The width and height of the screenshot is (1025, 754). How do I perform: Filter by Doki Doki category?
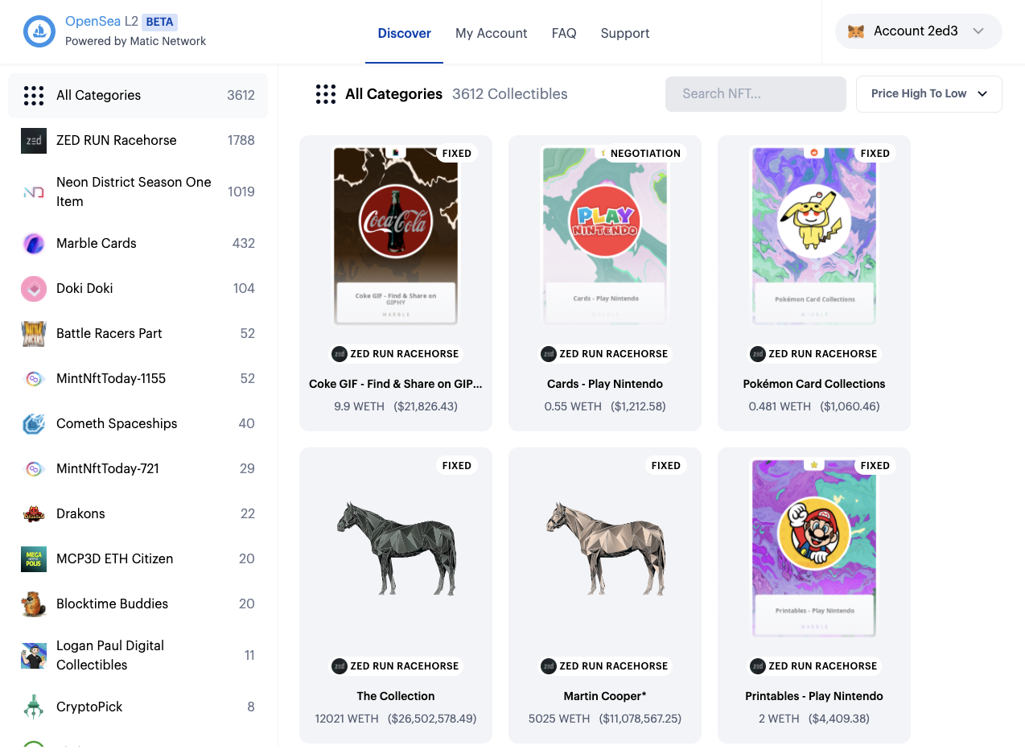[x=138, y=288]
